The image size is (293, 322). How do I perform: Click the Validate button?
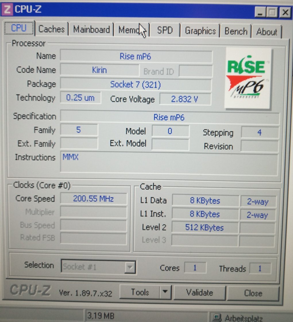200,293
